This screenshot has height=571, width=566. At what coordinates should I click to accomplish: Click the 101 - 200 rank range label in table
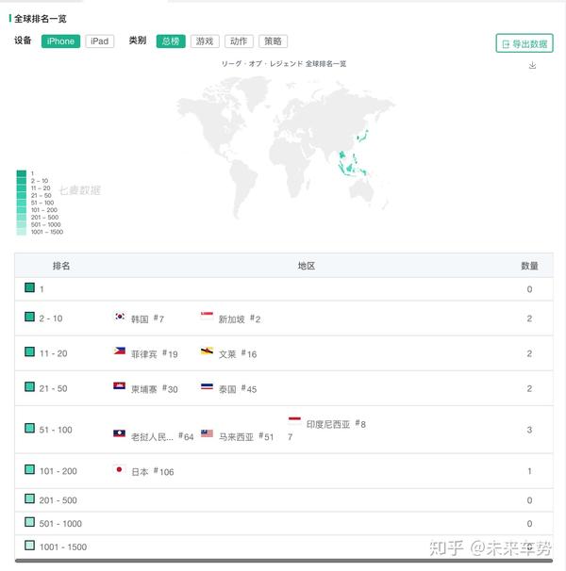tap(58, 471)
